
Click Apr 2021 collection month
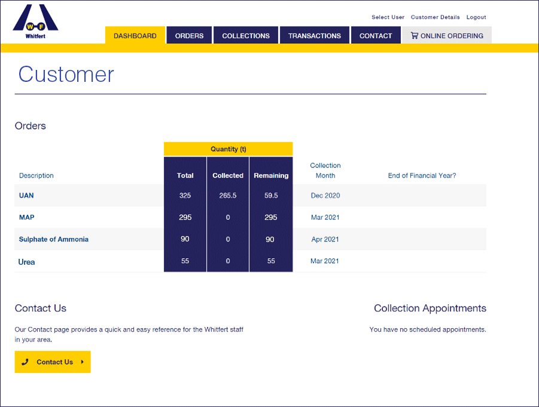pos(325,239)
